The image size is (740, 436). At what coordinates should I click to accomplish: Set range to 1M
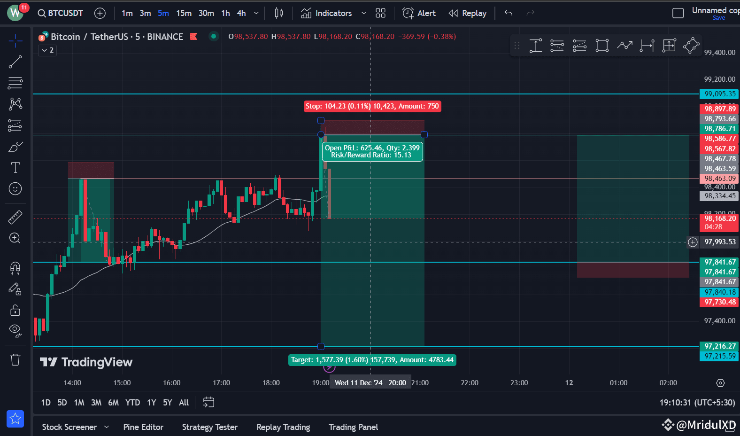[x=79, y=403]
